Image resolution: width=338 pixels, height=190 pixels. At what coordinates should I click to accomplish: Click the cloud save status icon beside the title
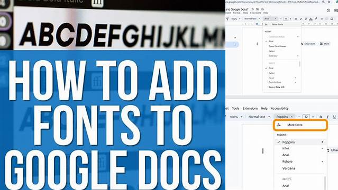click(x=262, y=9)
